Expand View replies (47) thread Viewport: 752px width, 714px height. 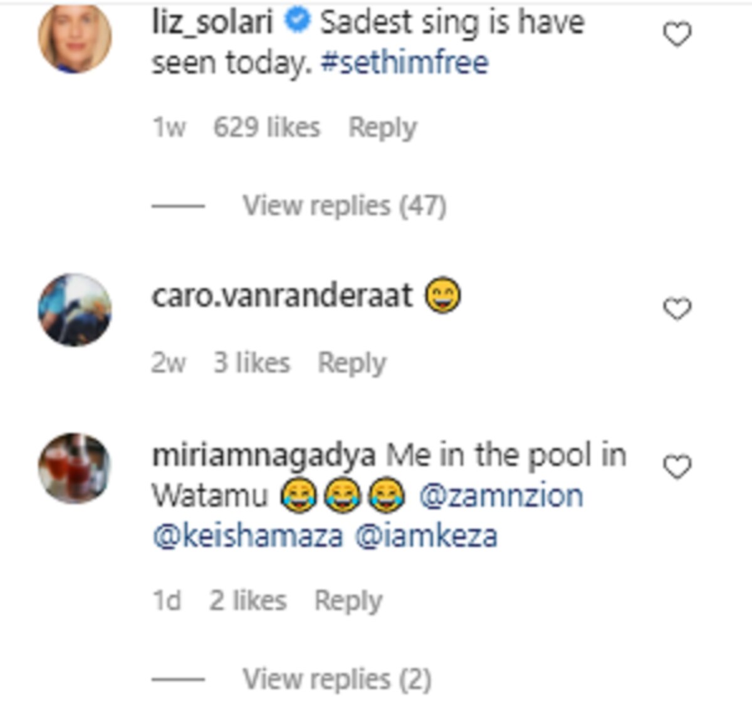[344, 206]
